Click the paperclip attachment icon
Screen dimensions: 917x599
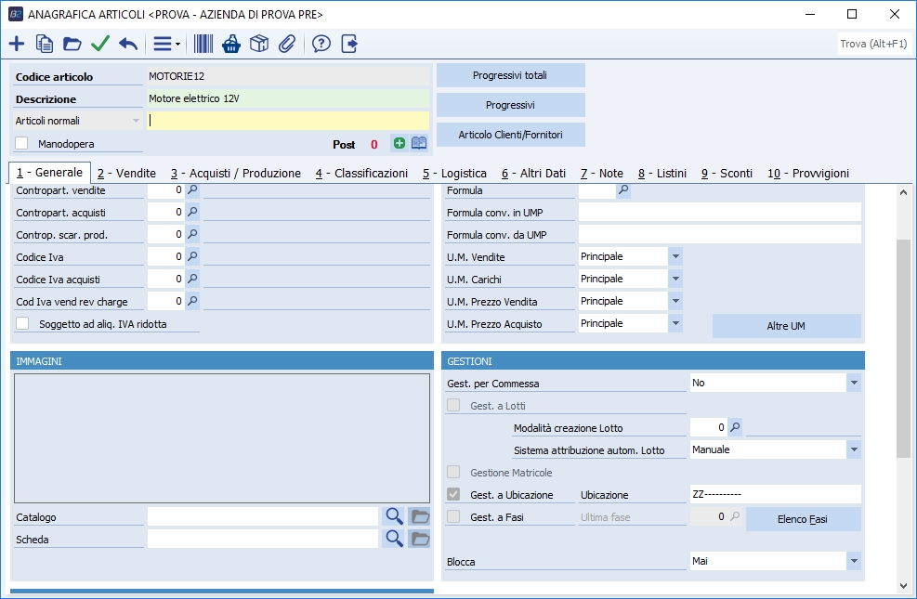[287, 44]
